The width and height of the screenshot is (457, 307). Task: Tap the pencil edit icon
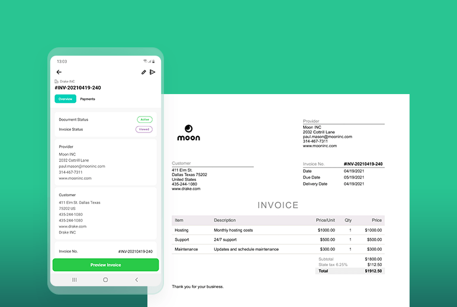[x=143, y=72]
